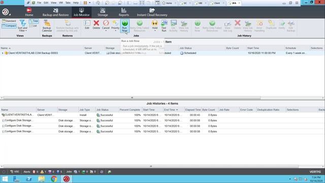The width and height of the screenshot is (325, 183).
Task: Click the VBE server icon in status bar
Action: 15,172
